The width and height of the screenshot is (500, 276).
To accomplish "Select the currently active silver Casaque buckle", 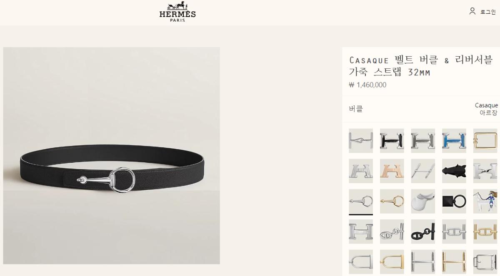I will pyautogui.click(x=361, y=201).
